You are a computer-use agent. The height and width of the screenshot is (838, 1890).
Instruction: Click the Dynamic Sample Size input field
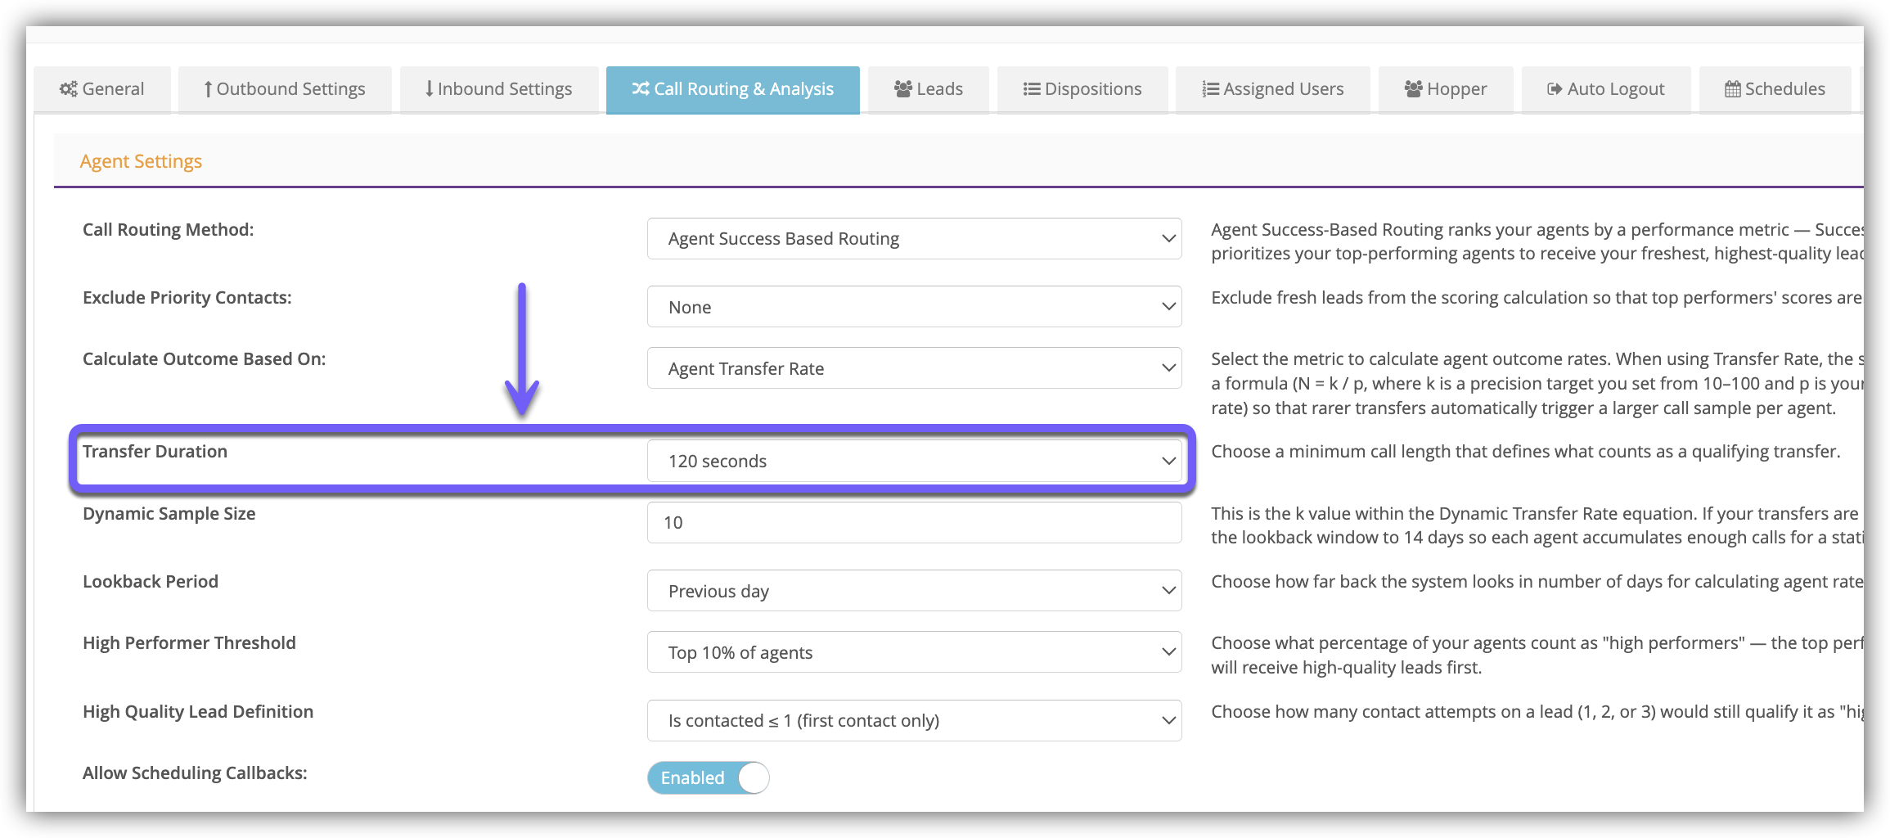(914, 522)
